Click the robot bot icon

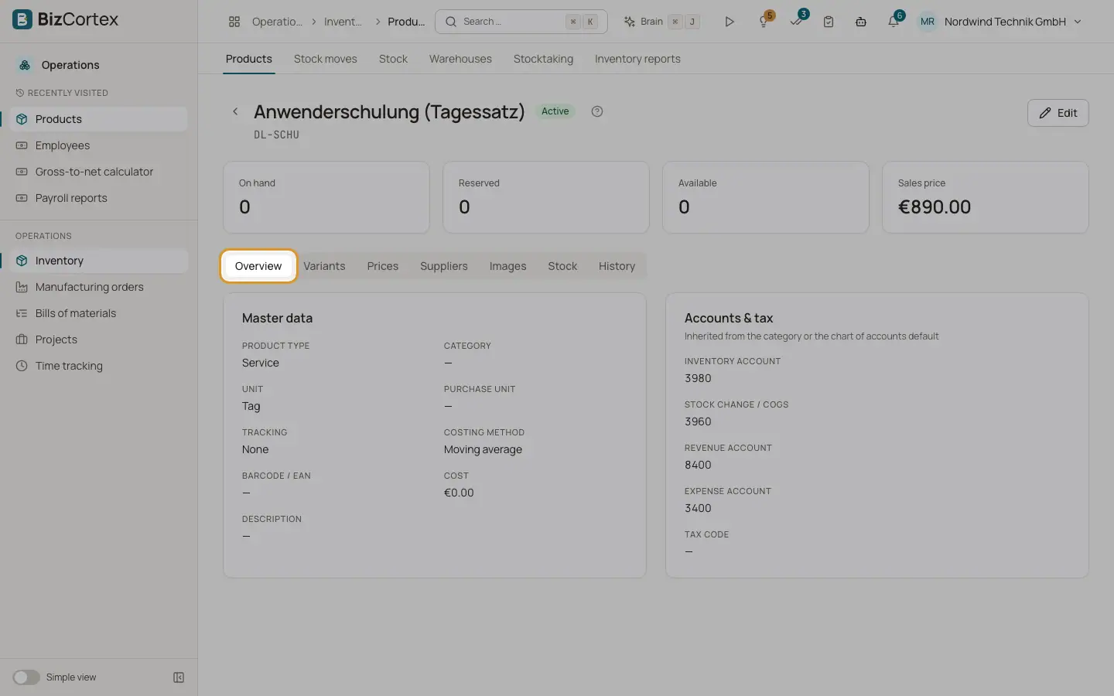[x=861, y=22]
